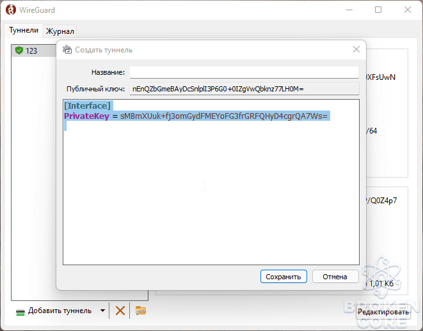Save the tunnel with Сохранить
The image size is (423, 331).
pyautogui.click(x=283, y=277)
